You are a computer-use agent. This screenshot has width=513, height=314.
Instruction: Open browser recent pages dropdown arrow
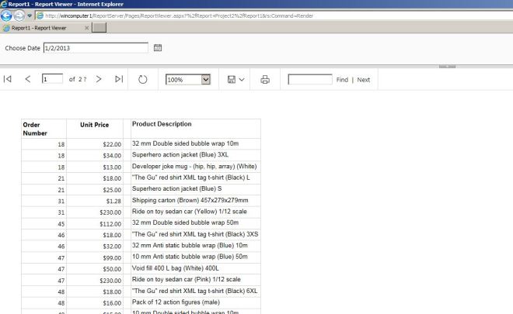point(29,16)
